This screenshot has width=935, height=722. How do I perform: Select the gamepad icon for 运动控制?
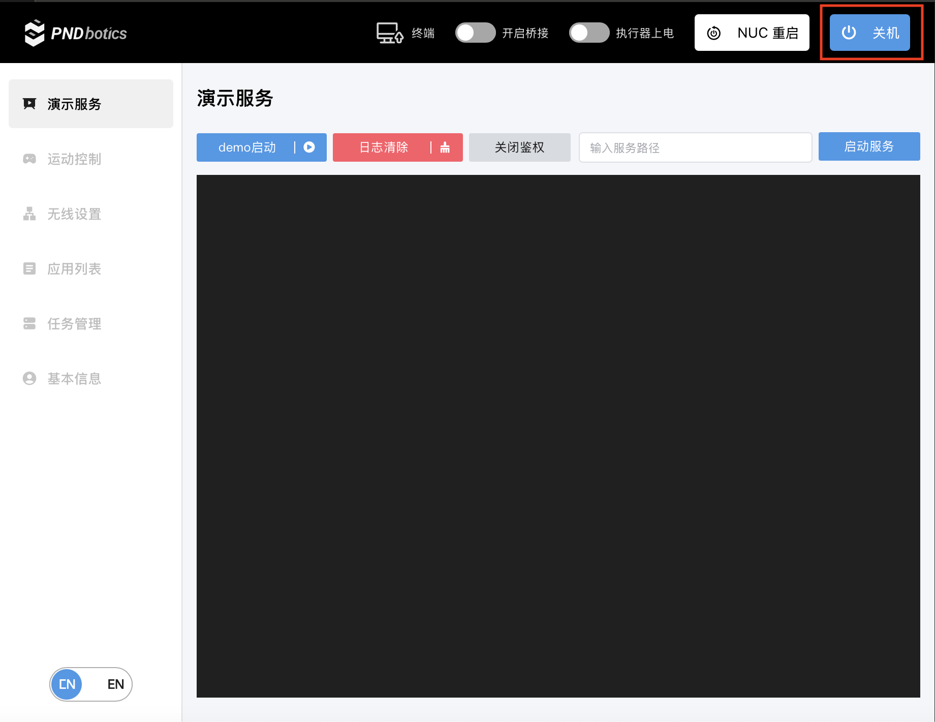coord(29,159)
